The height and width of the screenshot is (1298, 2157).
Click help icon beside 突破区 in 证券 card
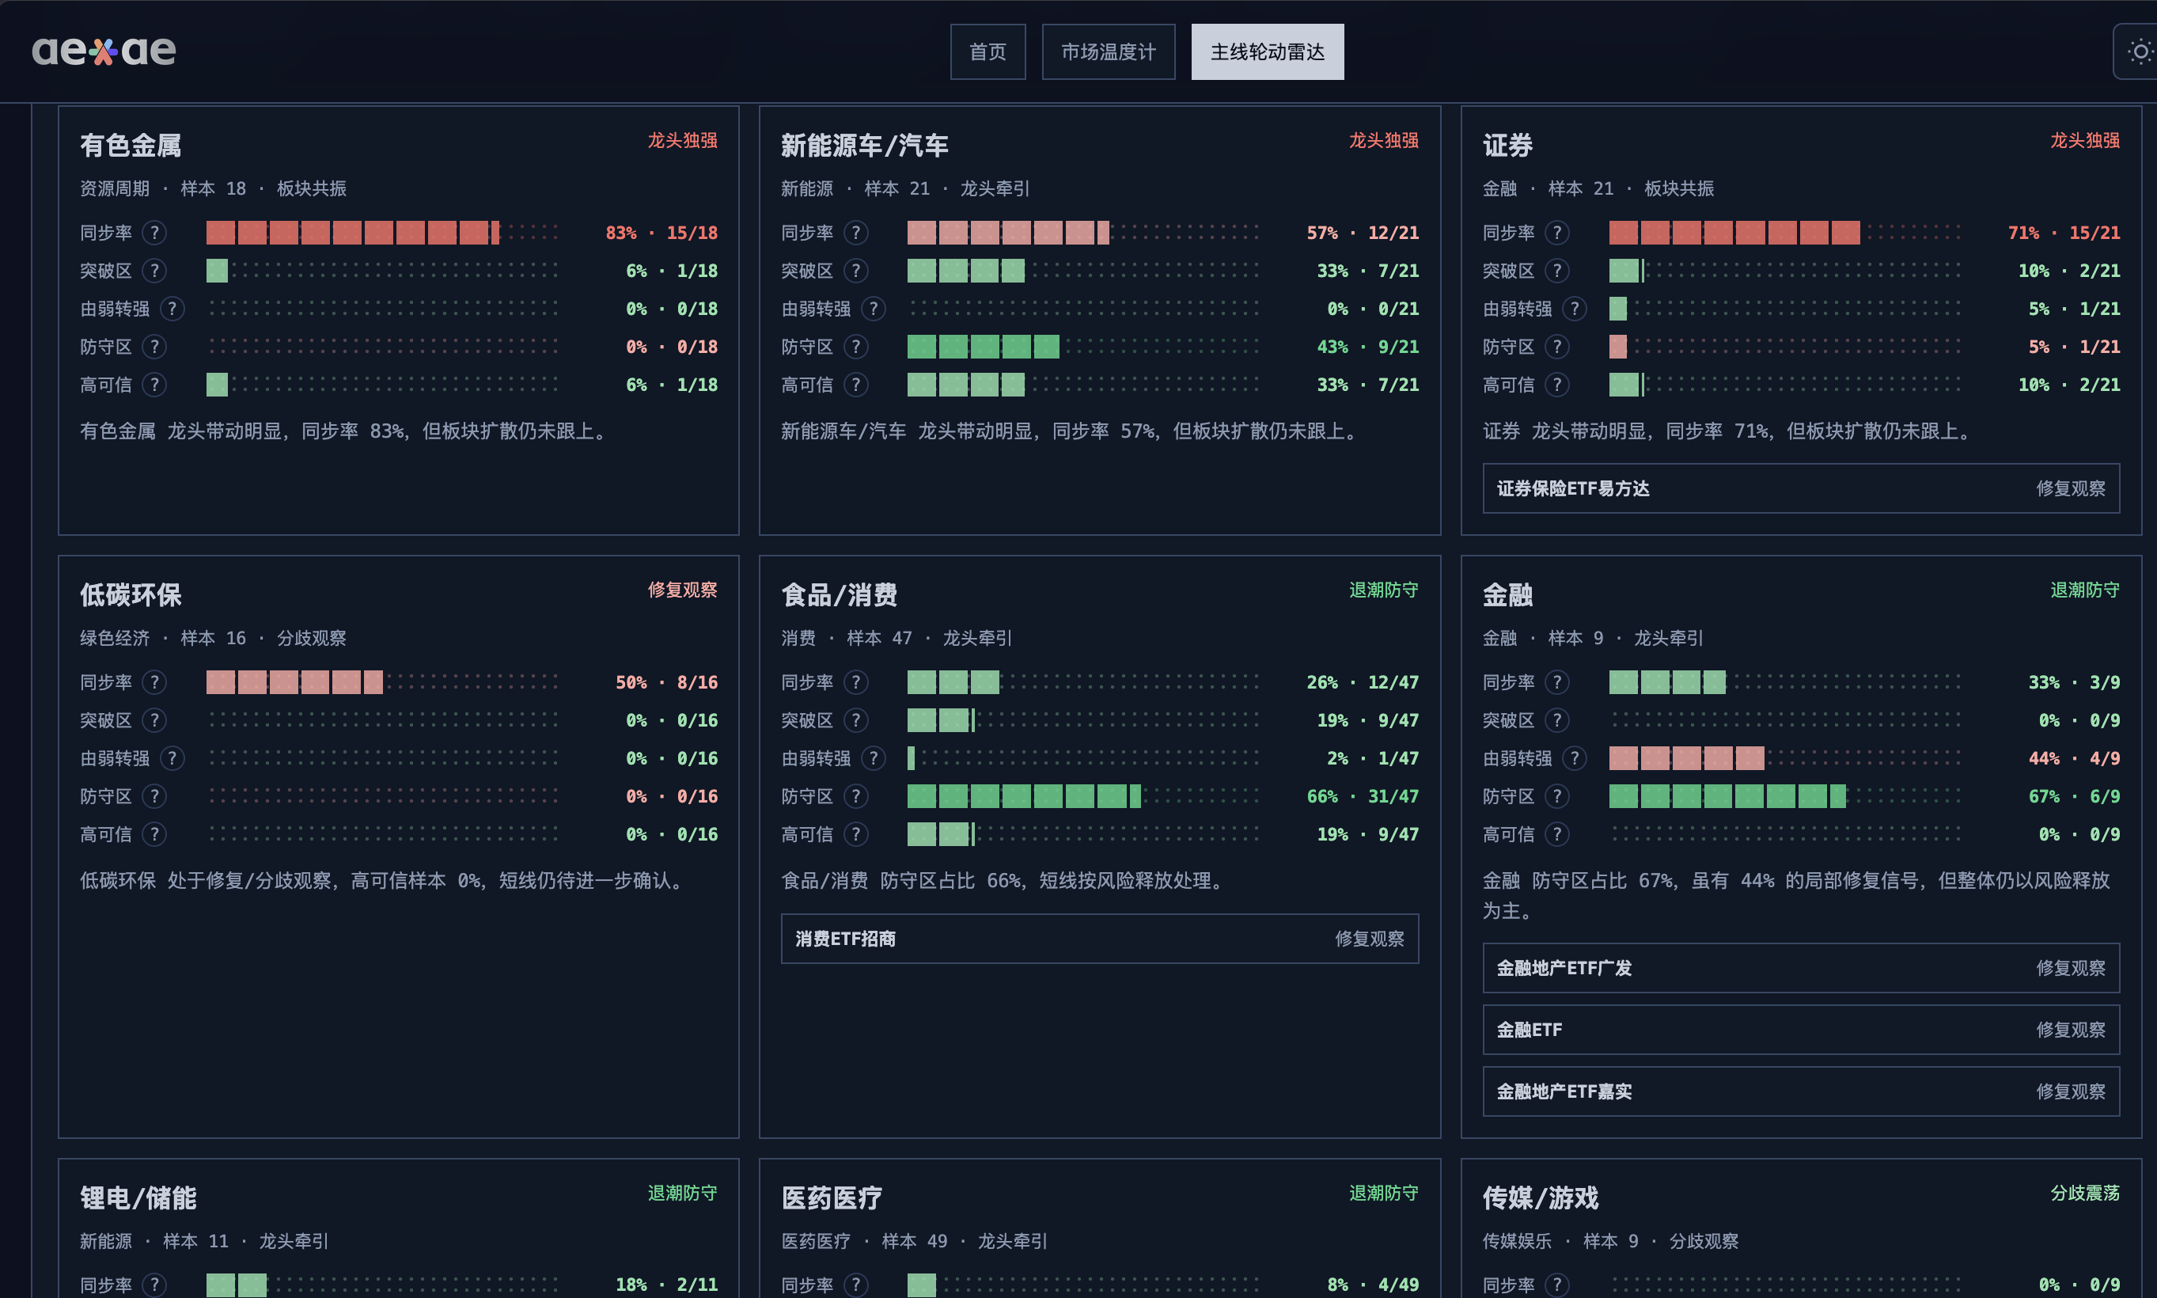coord(1557,270)
